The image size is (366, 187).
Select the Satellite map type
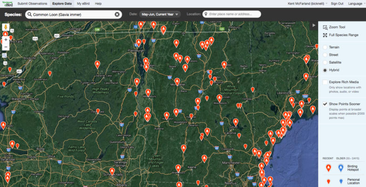click(x=326, y=62)
